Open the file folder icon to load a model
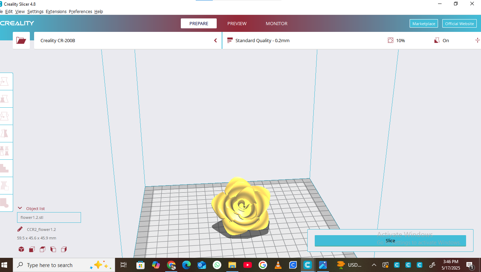This screenshot has height=272, width=481. (x=21, y=40)
